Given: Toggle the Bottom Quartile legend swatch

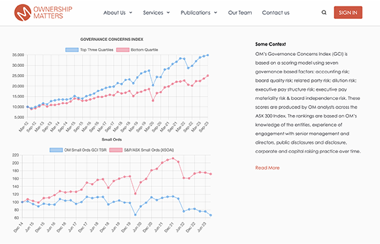Looking at the screenshot, I should [122, 50].
